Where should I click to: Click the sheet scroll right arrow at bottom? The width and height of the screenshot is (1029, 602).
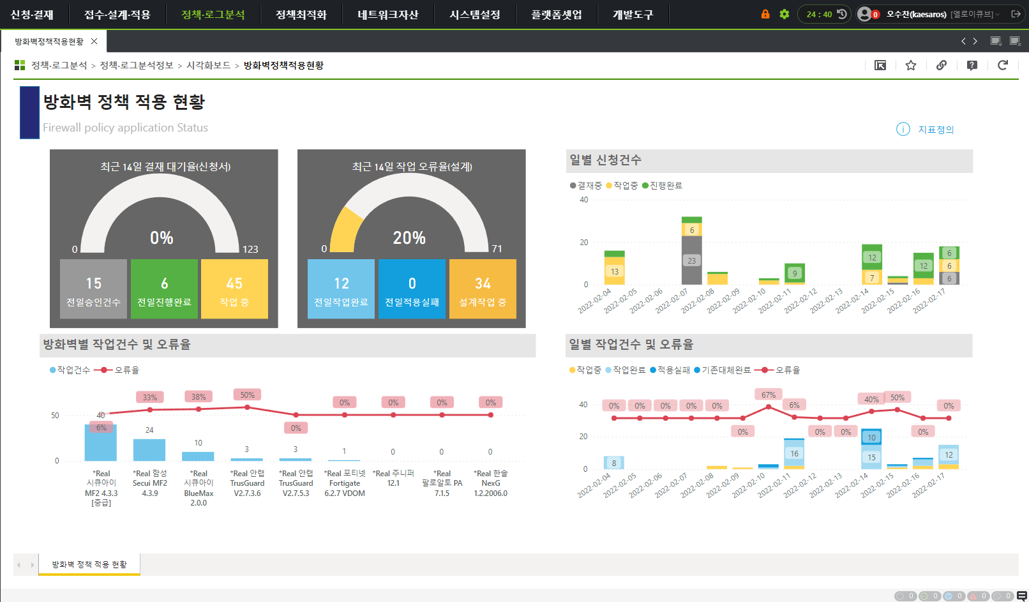click(x=32, y=565)
